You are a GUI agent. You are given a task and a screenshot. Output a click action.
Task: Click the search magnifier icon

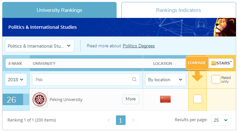pos(135,80)
